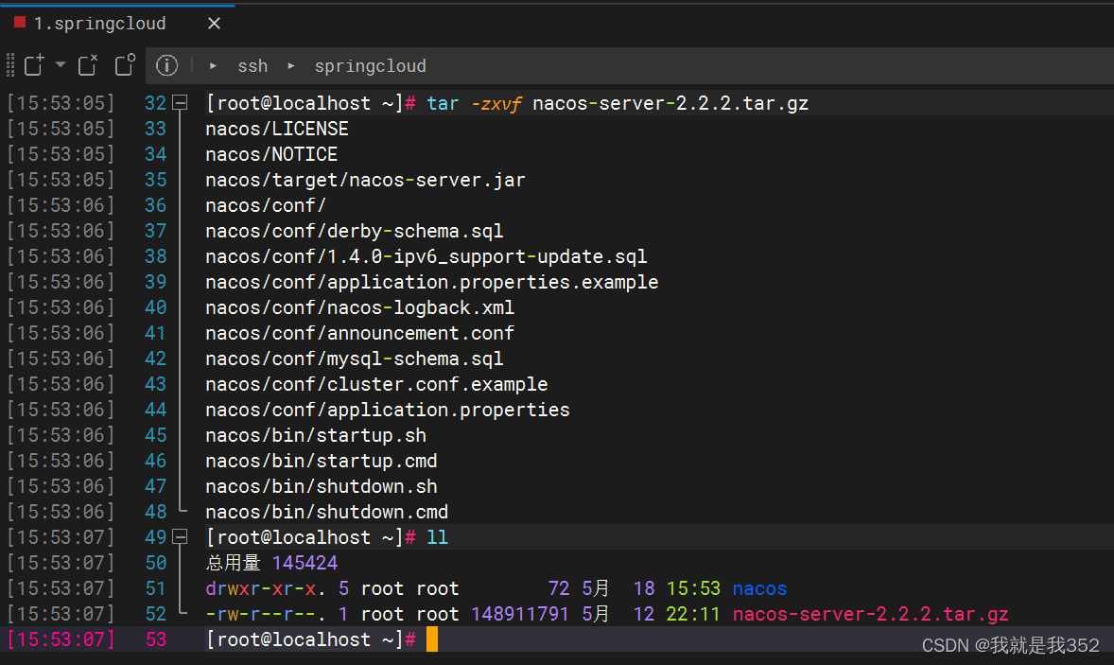Click nacos/conf/announcement.conf line

pyautogui.click(x=360, y=334)
